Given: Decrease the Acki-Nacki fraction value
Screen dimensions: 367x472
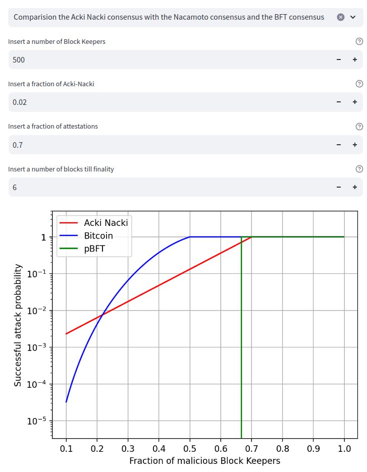Looking at the screenshot, I should [x=339, y=102].
